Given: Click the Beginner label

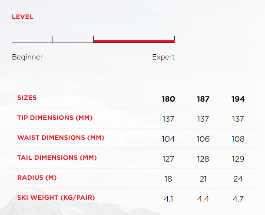Looking at the screenshot, I should pos(27,57).
